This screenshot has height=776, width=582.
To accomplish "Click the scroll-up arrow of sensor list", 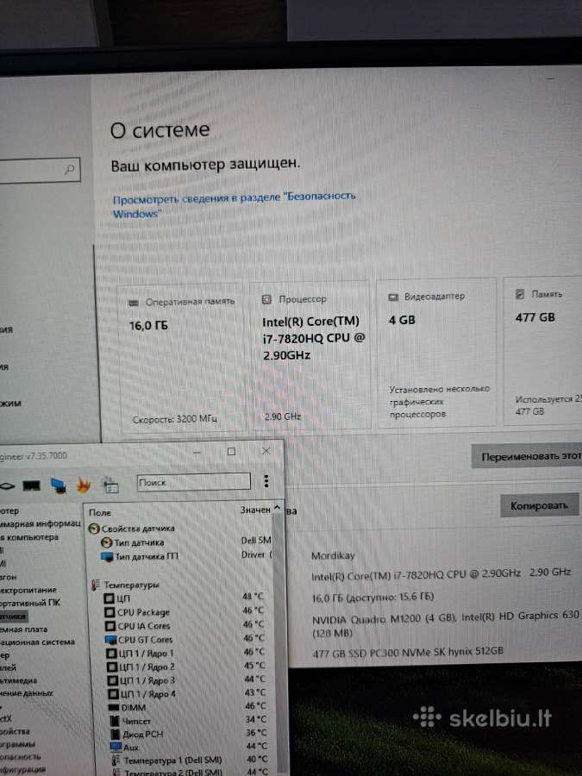I will [277, 509].
